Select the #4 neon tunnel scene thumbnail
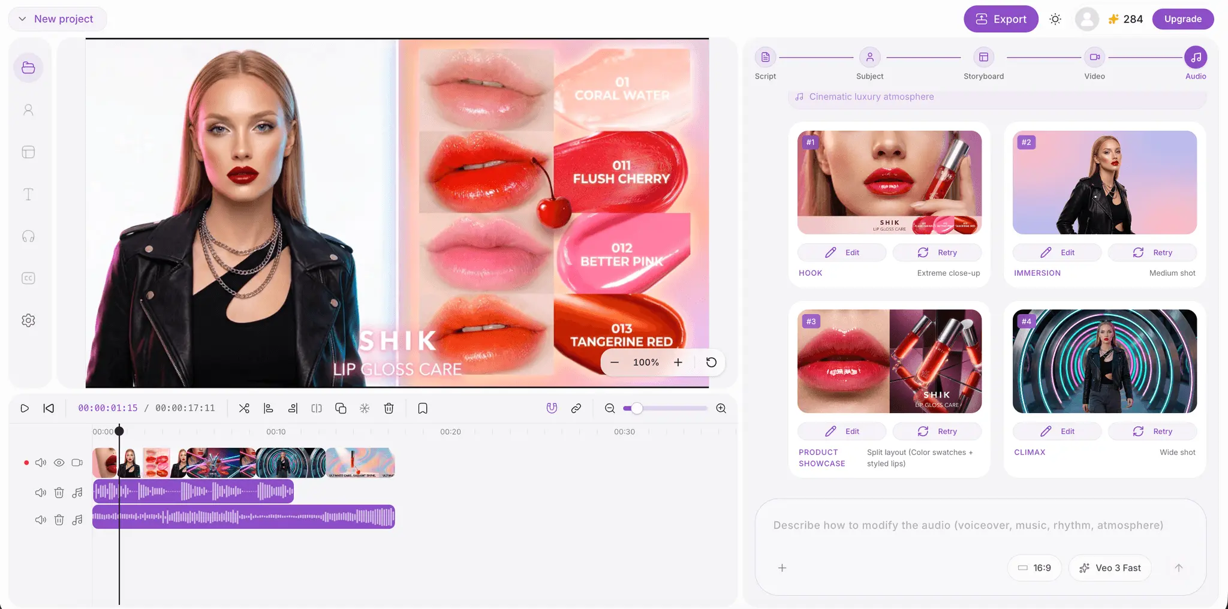Image resolution: width=1228 pixels, height=609 pixels. point(1104,361)
